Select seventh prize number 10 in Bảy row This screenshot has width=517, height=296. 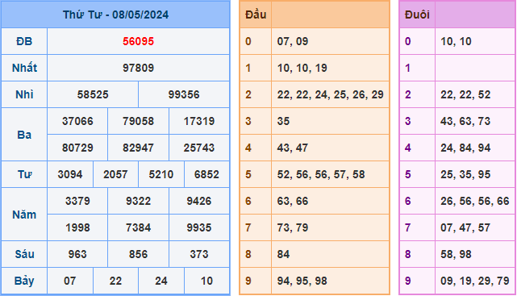[x=206, y=281]
